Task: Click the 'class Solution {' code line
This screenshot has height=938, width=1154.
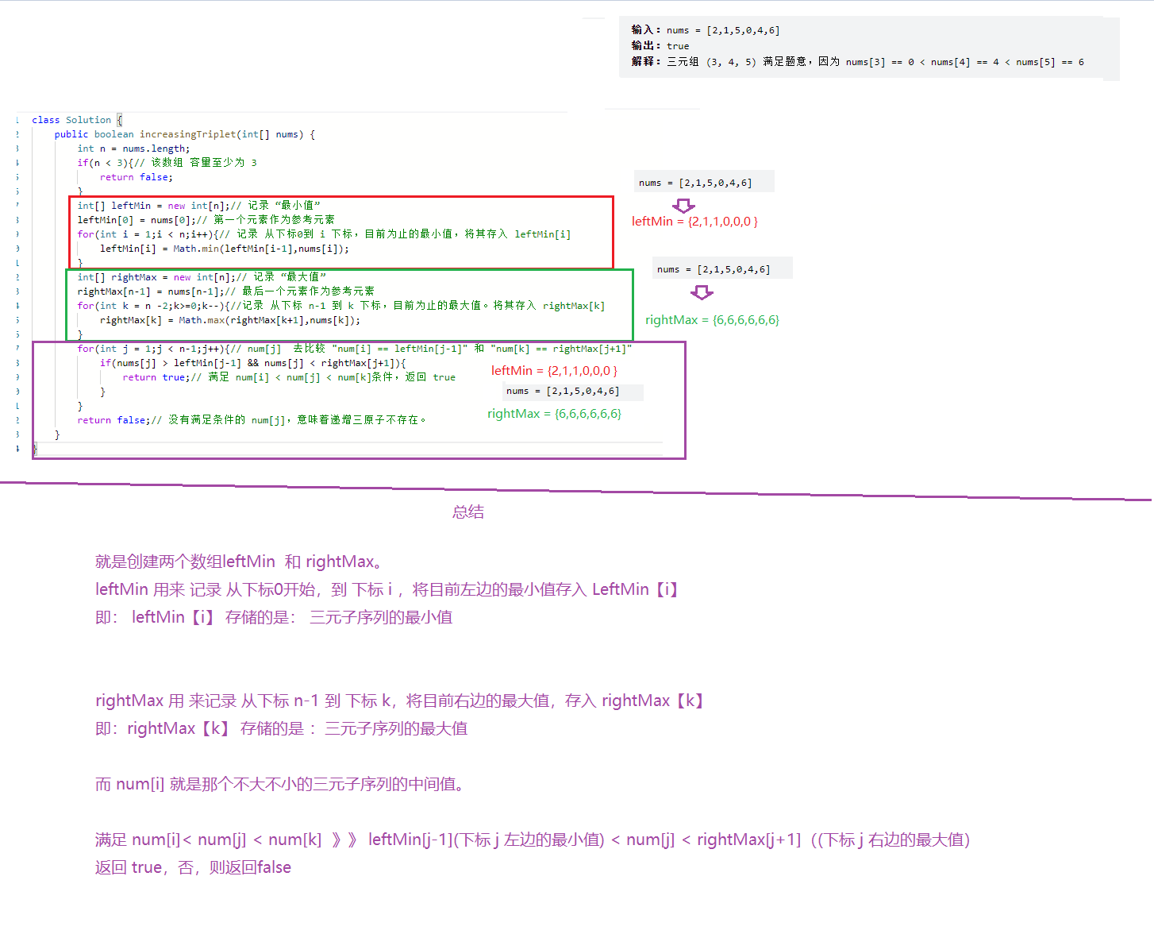Action: (x=77, y=120)
